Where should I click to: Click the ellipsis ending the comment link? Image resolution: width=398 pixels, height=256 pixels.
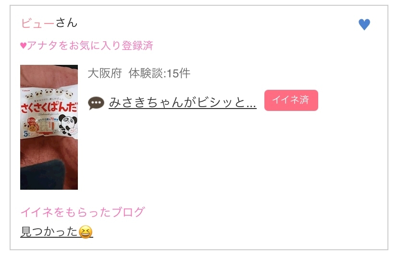tap(251, 105)
